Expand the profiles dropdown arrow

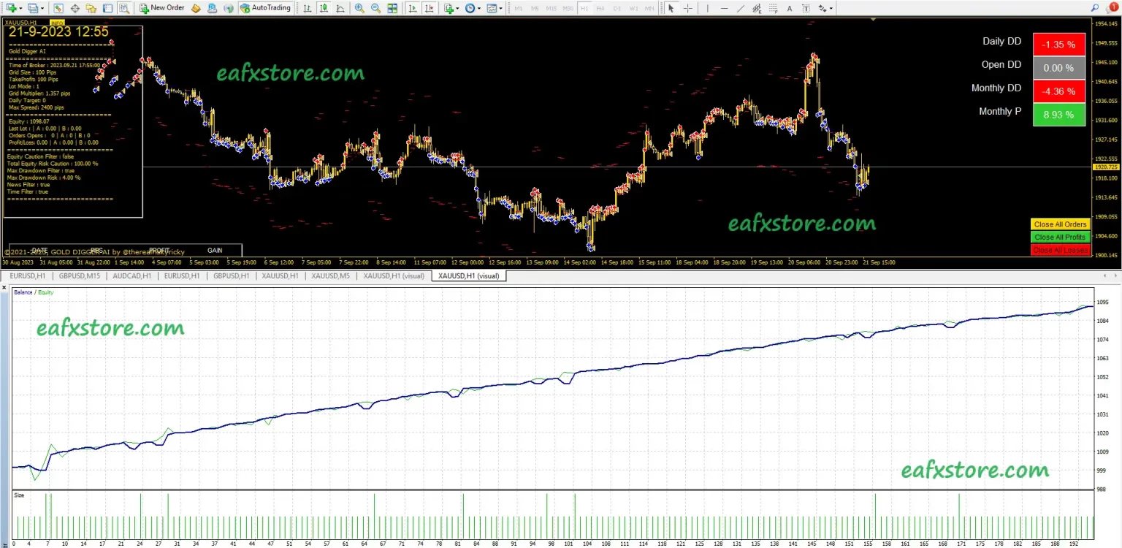tap(42, 8)
